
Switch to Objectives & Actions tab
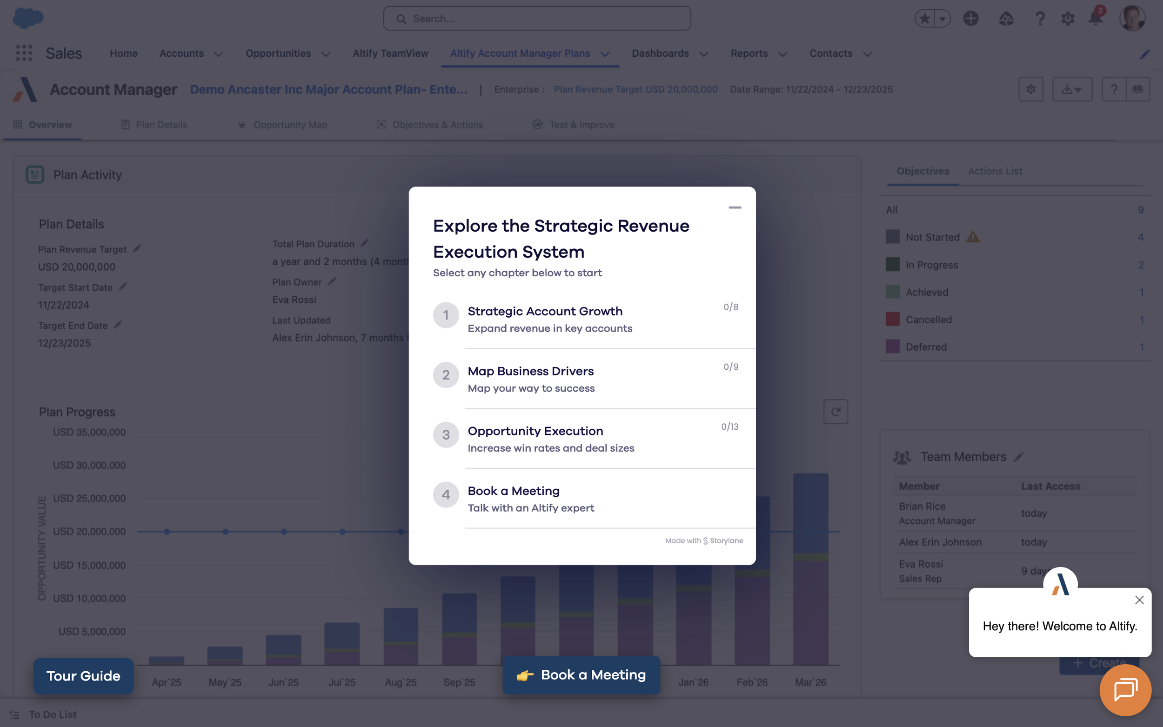pyautogui.click(x=430, y=125)
